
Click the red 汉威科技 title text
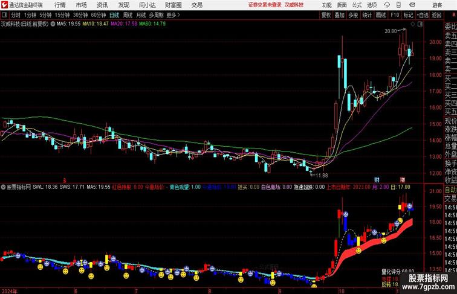click(x=294, y=5)
